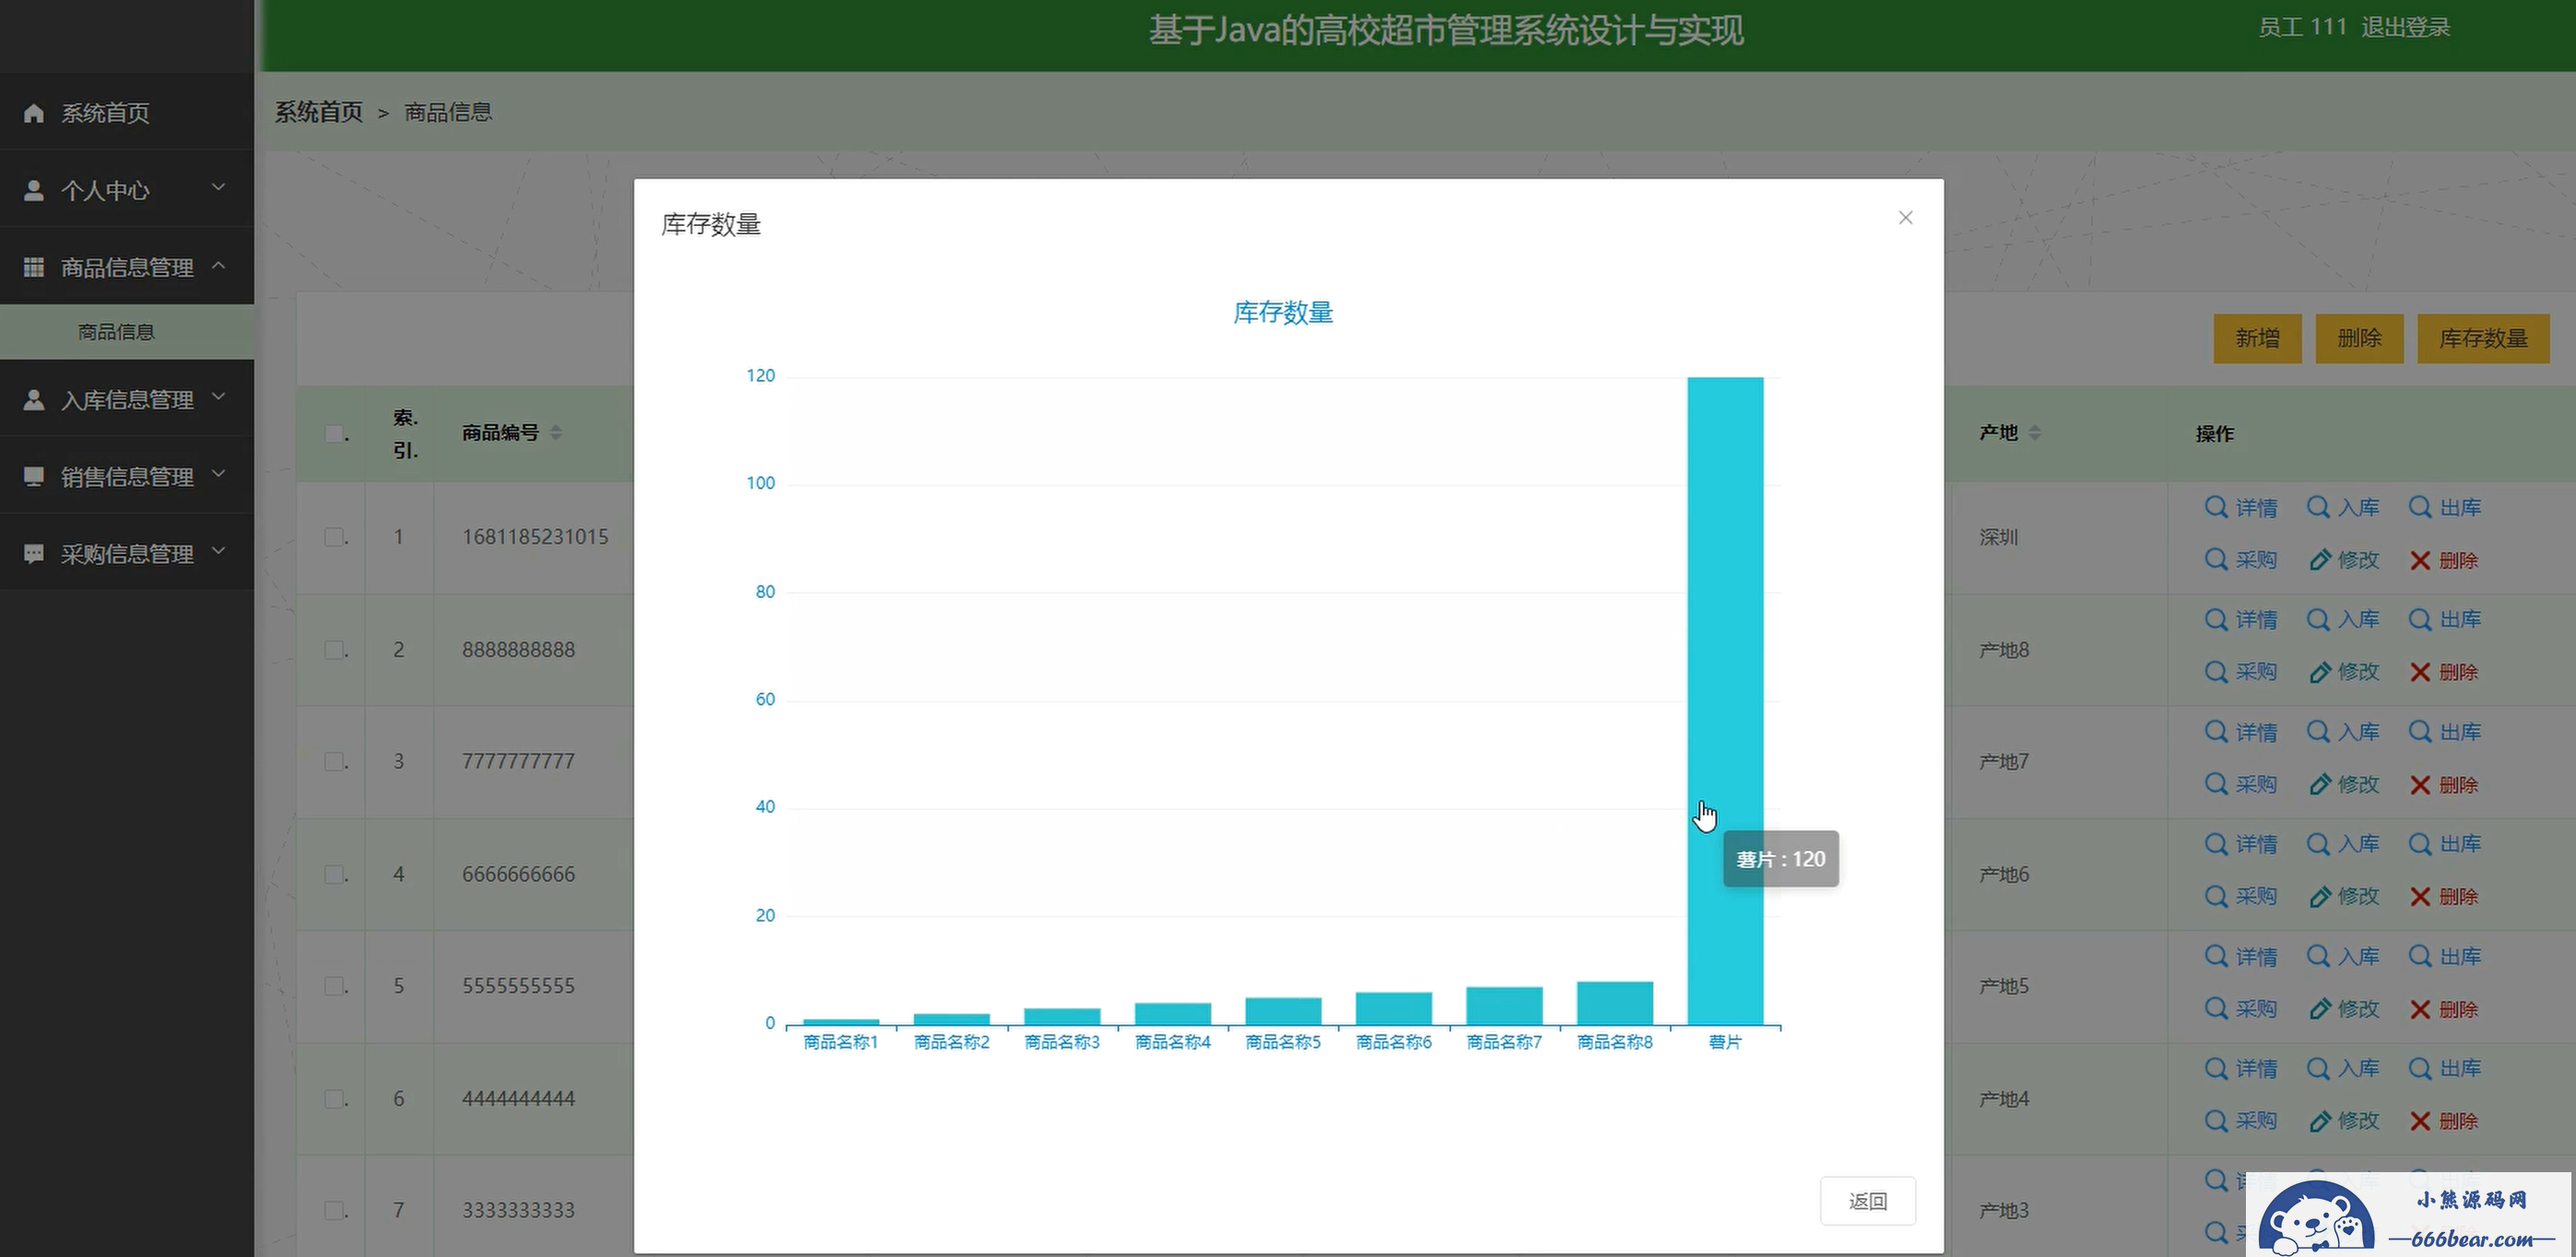This screenshot has width=2576, height=1257.
Task: Expand the 个人中心 menu
Action: click(x=127, y=190)
